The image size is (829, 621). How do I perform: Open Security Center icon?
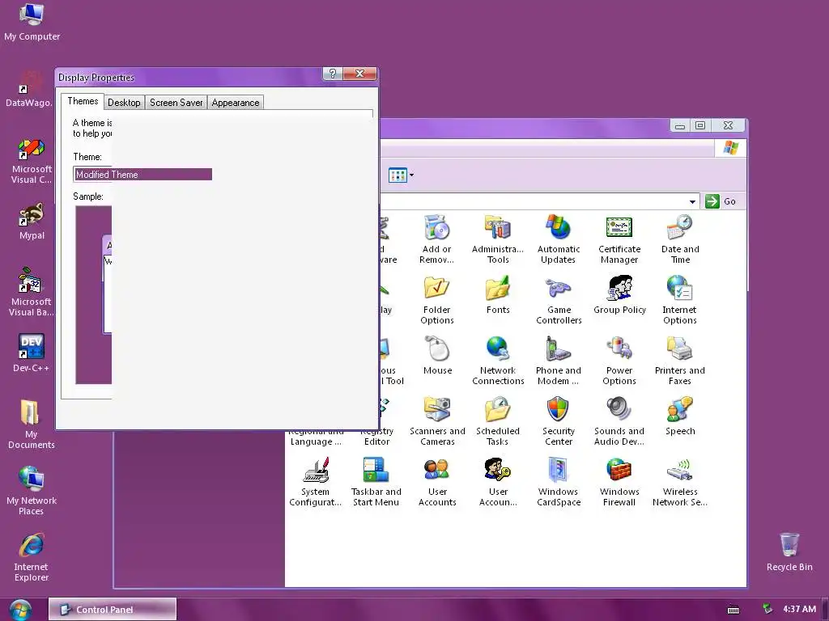tap(559, 420)
